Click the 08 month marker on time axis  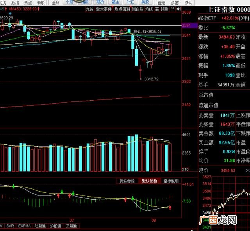coord(154,220)
